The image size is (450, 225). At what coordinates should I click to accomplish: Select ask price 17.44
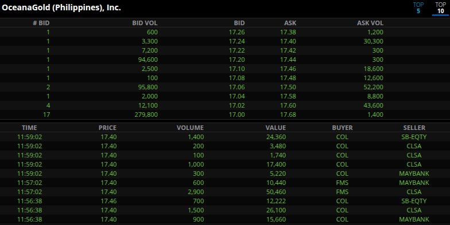click(x=288, y=60)
